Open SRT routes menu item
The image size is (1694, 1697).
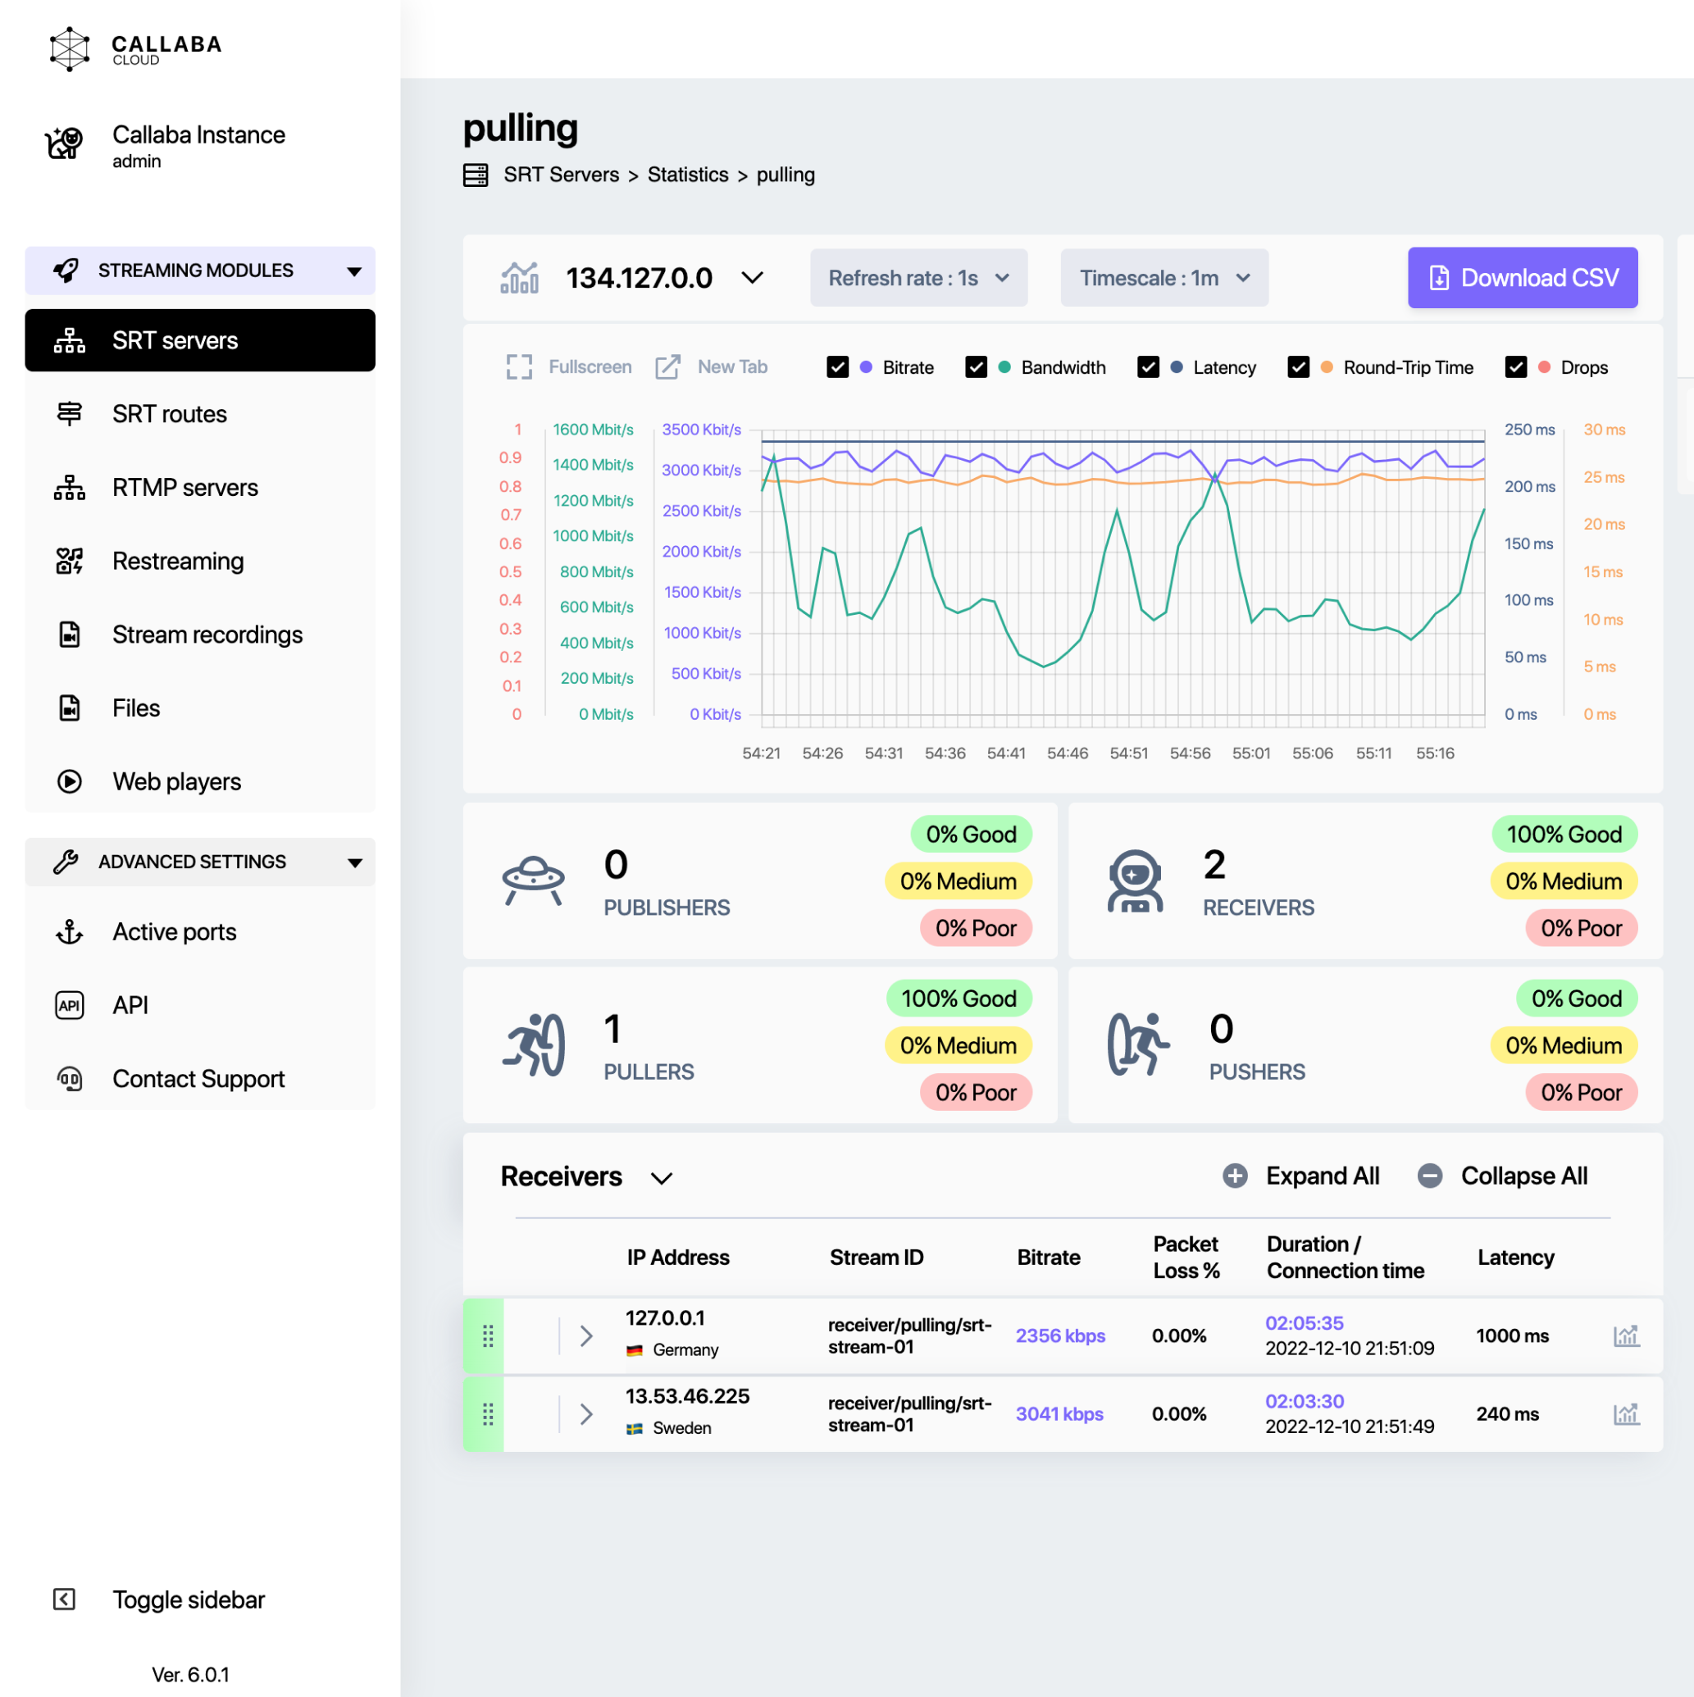[200, 414]
